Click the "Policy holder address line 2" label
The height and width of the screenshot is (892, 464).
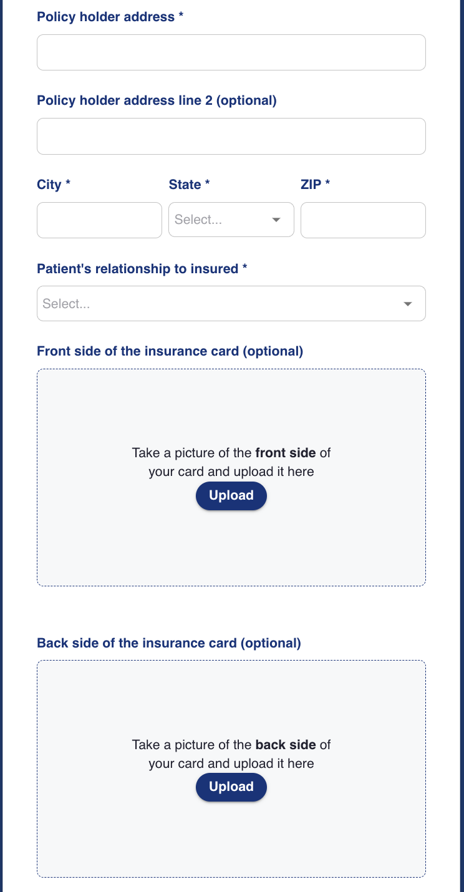(157, 100)
